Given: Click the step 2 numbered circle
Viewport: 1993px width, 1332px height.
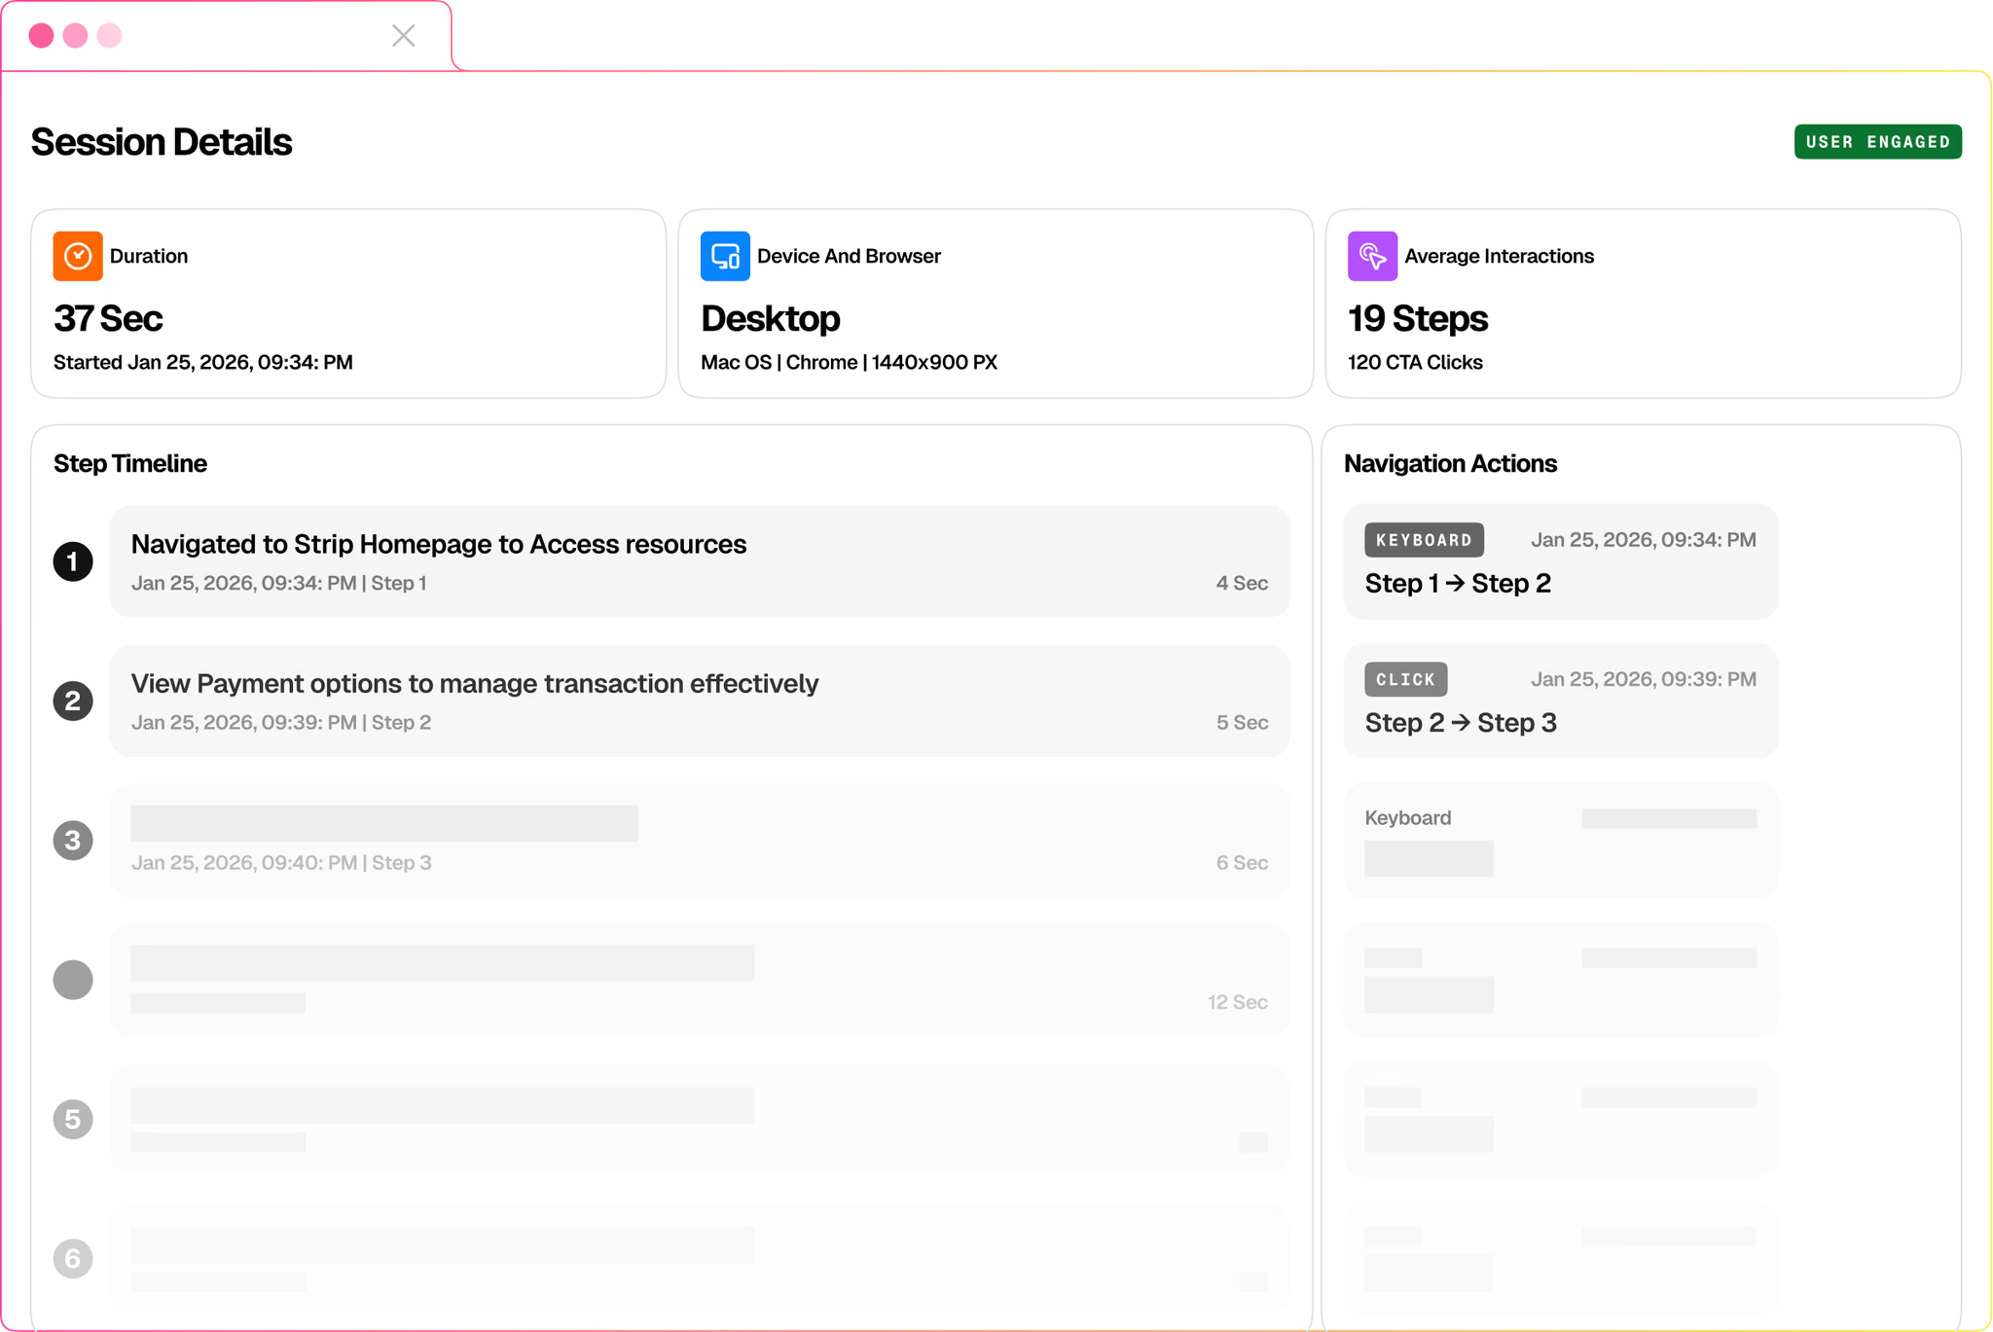Looking at the screenshot, I should point(73,701).
